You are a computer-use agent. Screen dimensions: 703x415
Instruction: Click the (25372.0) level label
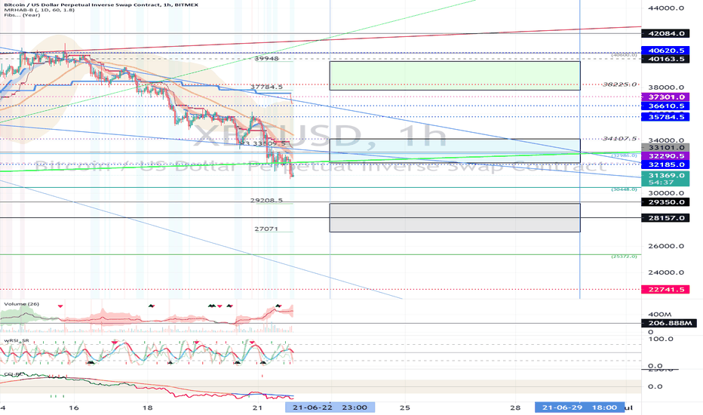pos(624,257)
